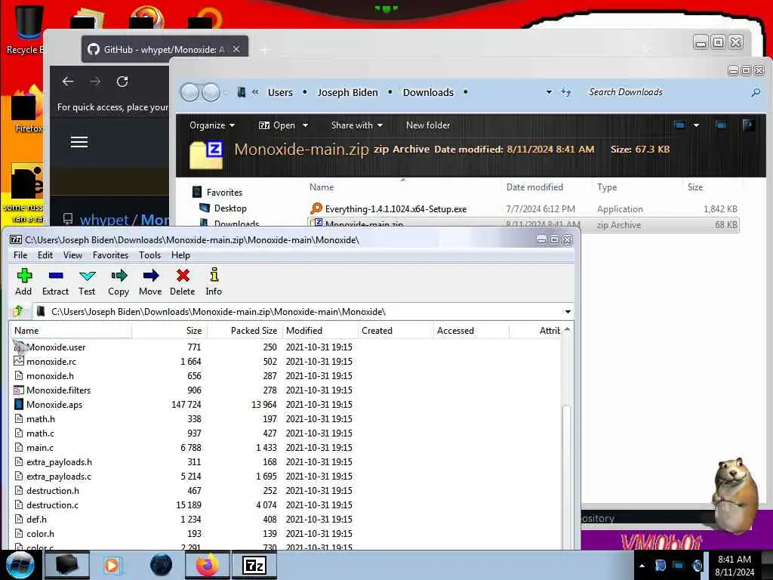773x580 pixels.
Task: Delete selection with red X tool
Action: click(183, 282)
